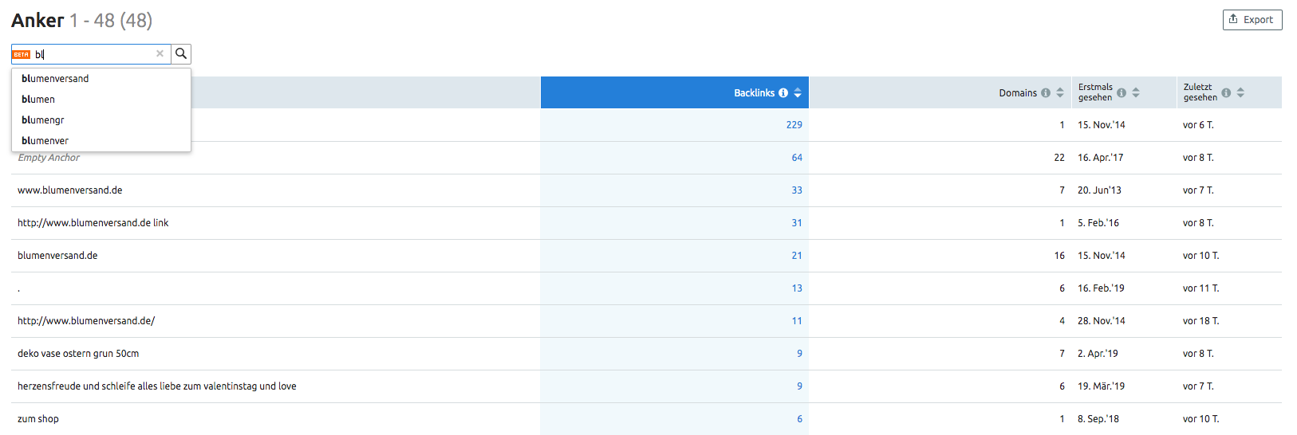Click the search magnifier icon button
Screen dimensions: 1297x435
coord(181,53)
